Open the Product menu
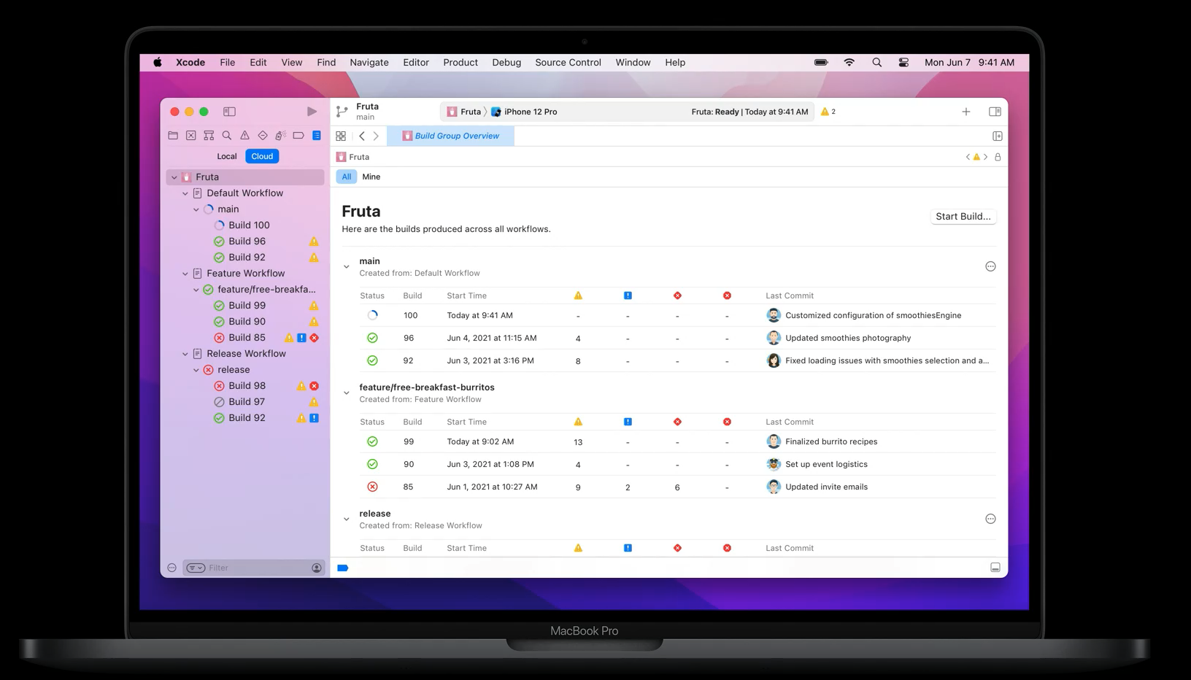Image resolution: width=1191 pixels, height=680 pixels. [460, 63]
